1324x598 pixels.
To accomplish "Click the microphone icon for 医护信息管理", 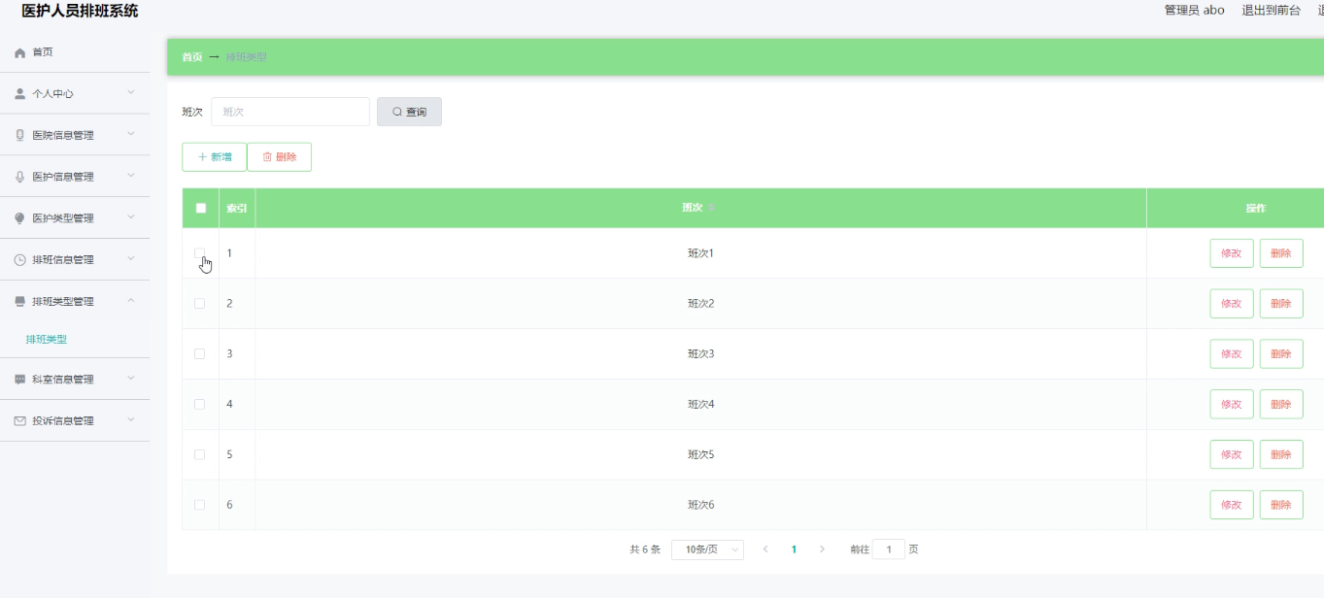I will [19, 177].
